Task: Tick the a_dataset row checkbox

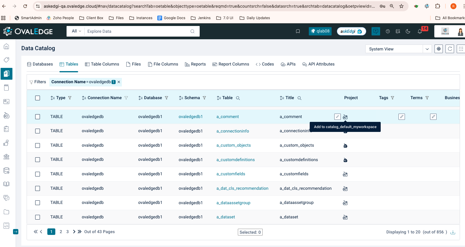Action: 38,217
